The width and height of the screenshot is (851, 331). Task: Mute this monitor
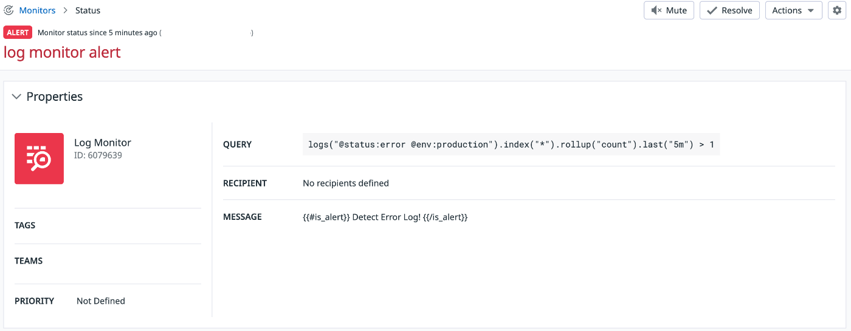click(669, 10)
